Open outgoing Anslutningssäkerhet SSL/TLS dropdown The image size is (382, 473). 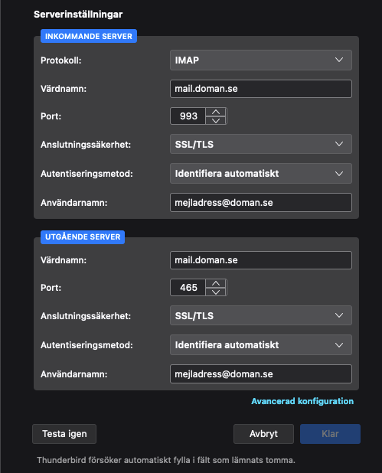point(261,315)
